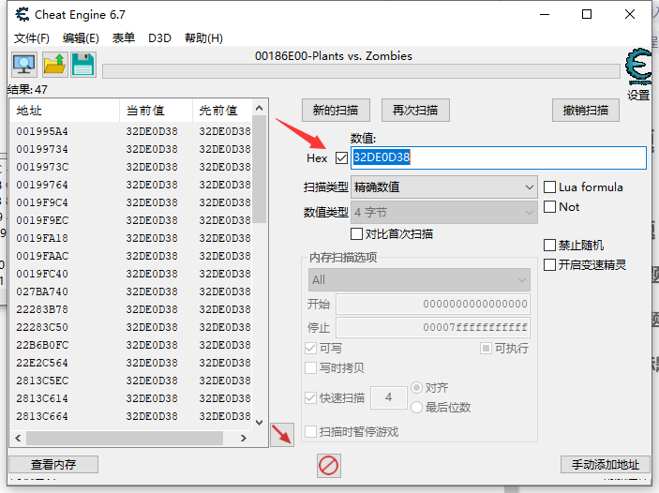Select the result row 2813C664
659x493 pixels.
[x=131, y=416]
